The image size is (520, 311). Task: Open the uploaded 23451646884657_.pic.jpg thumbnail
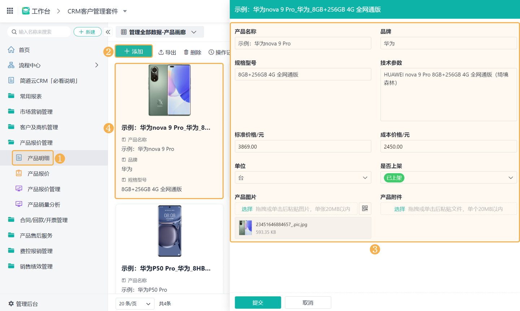tap(245, 228)
